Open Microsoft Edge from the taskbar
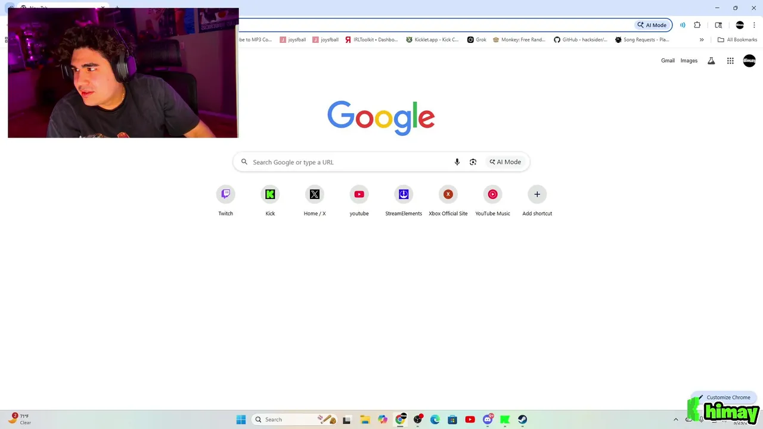 point(435,419)
